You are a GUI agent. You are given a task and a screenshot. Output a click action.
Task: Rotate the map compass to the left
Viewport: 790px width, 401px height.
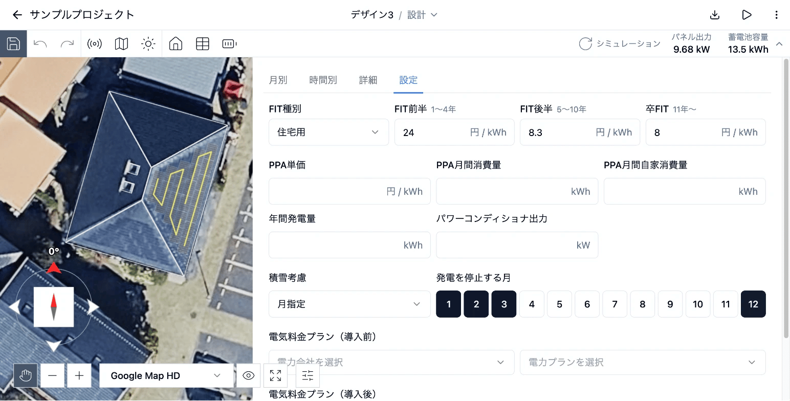(14, 307)
